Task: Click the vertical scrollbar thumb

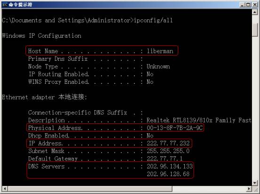Action: [255, 30]
